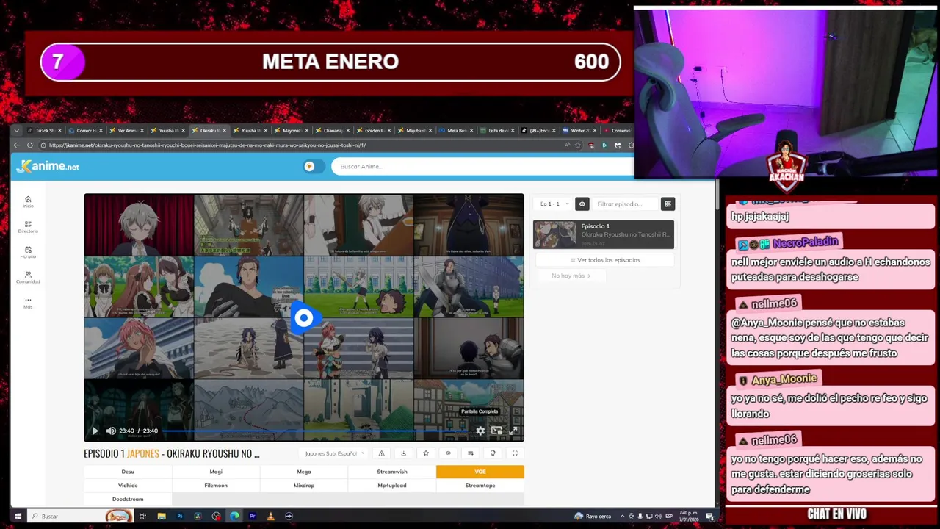Select the Streamwish server
Viewport: 940px width, 529px height.
point(392,472)
